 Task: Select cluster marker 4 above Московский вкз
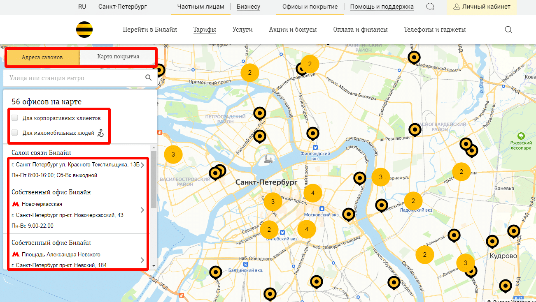coord(313,193)
